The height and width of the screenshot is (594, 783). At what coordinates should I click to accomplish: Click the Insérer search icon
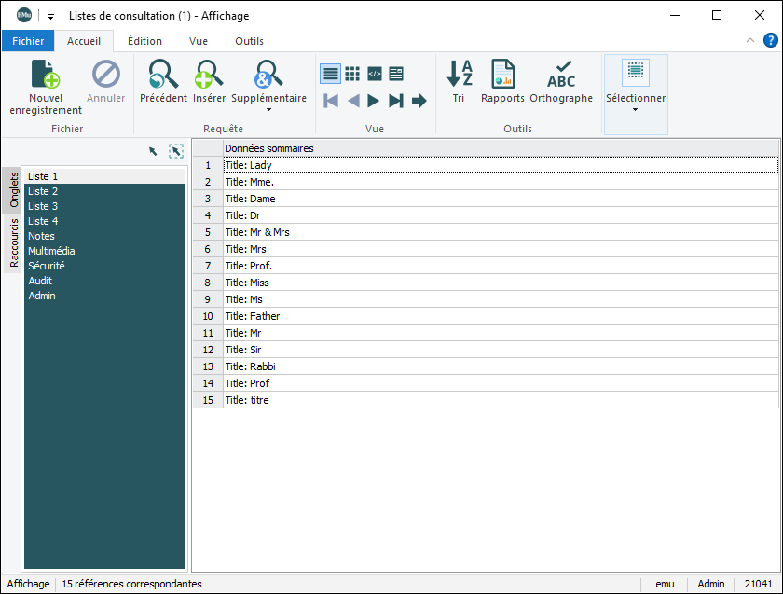coord(209,75)
